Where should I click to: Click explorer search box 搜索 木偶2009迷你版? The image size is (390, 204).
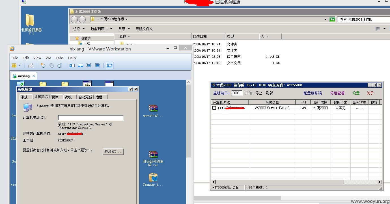363,19
